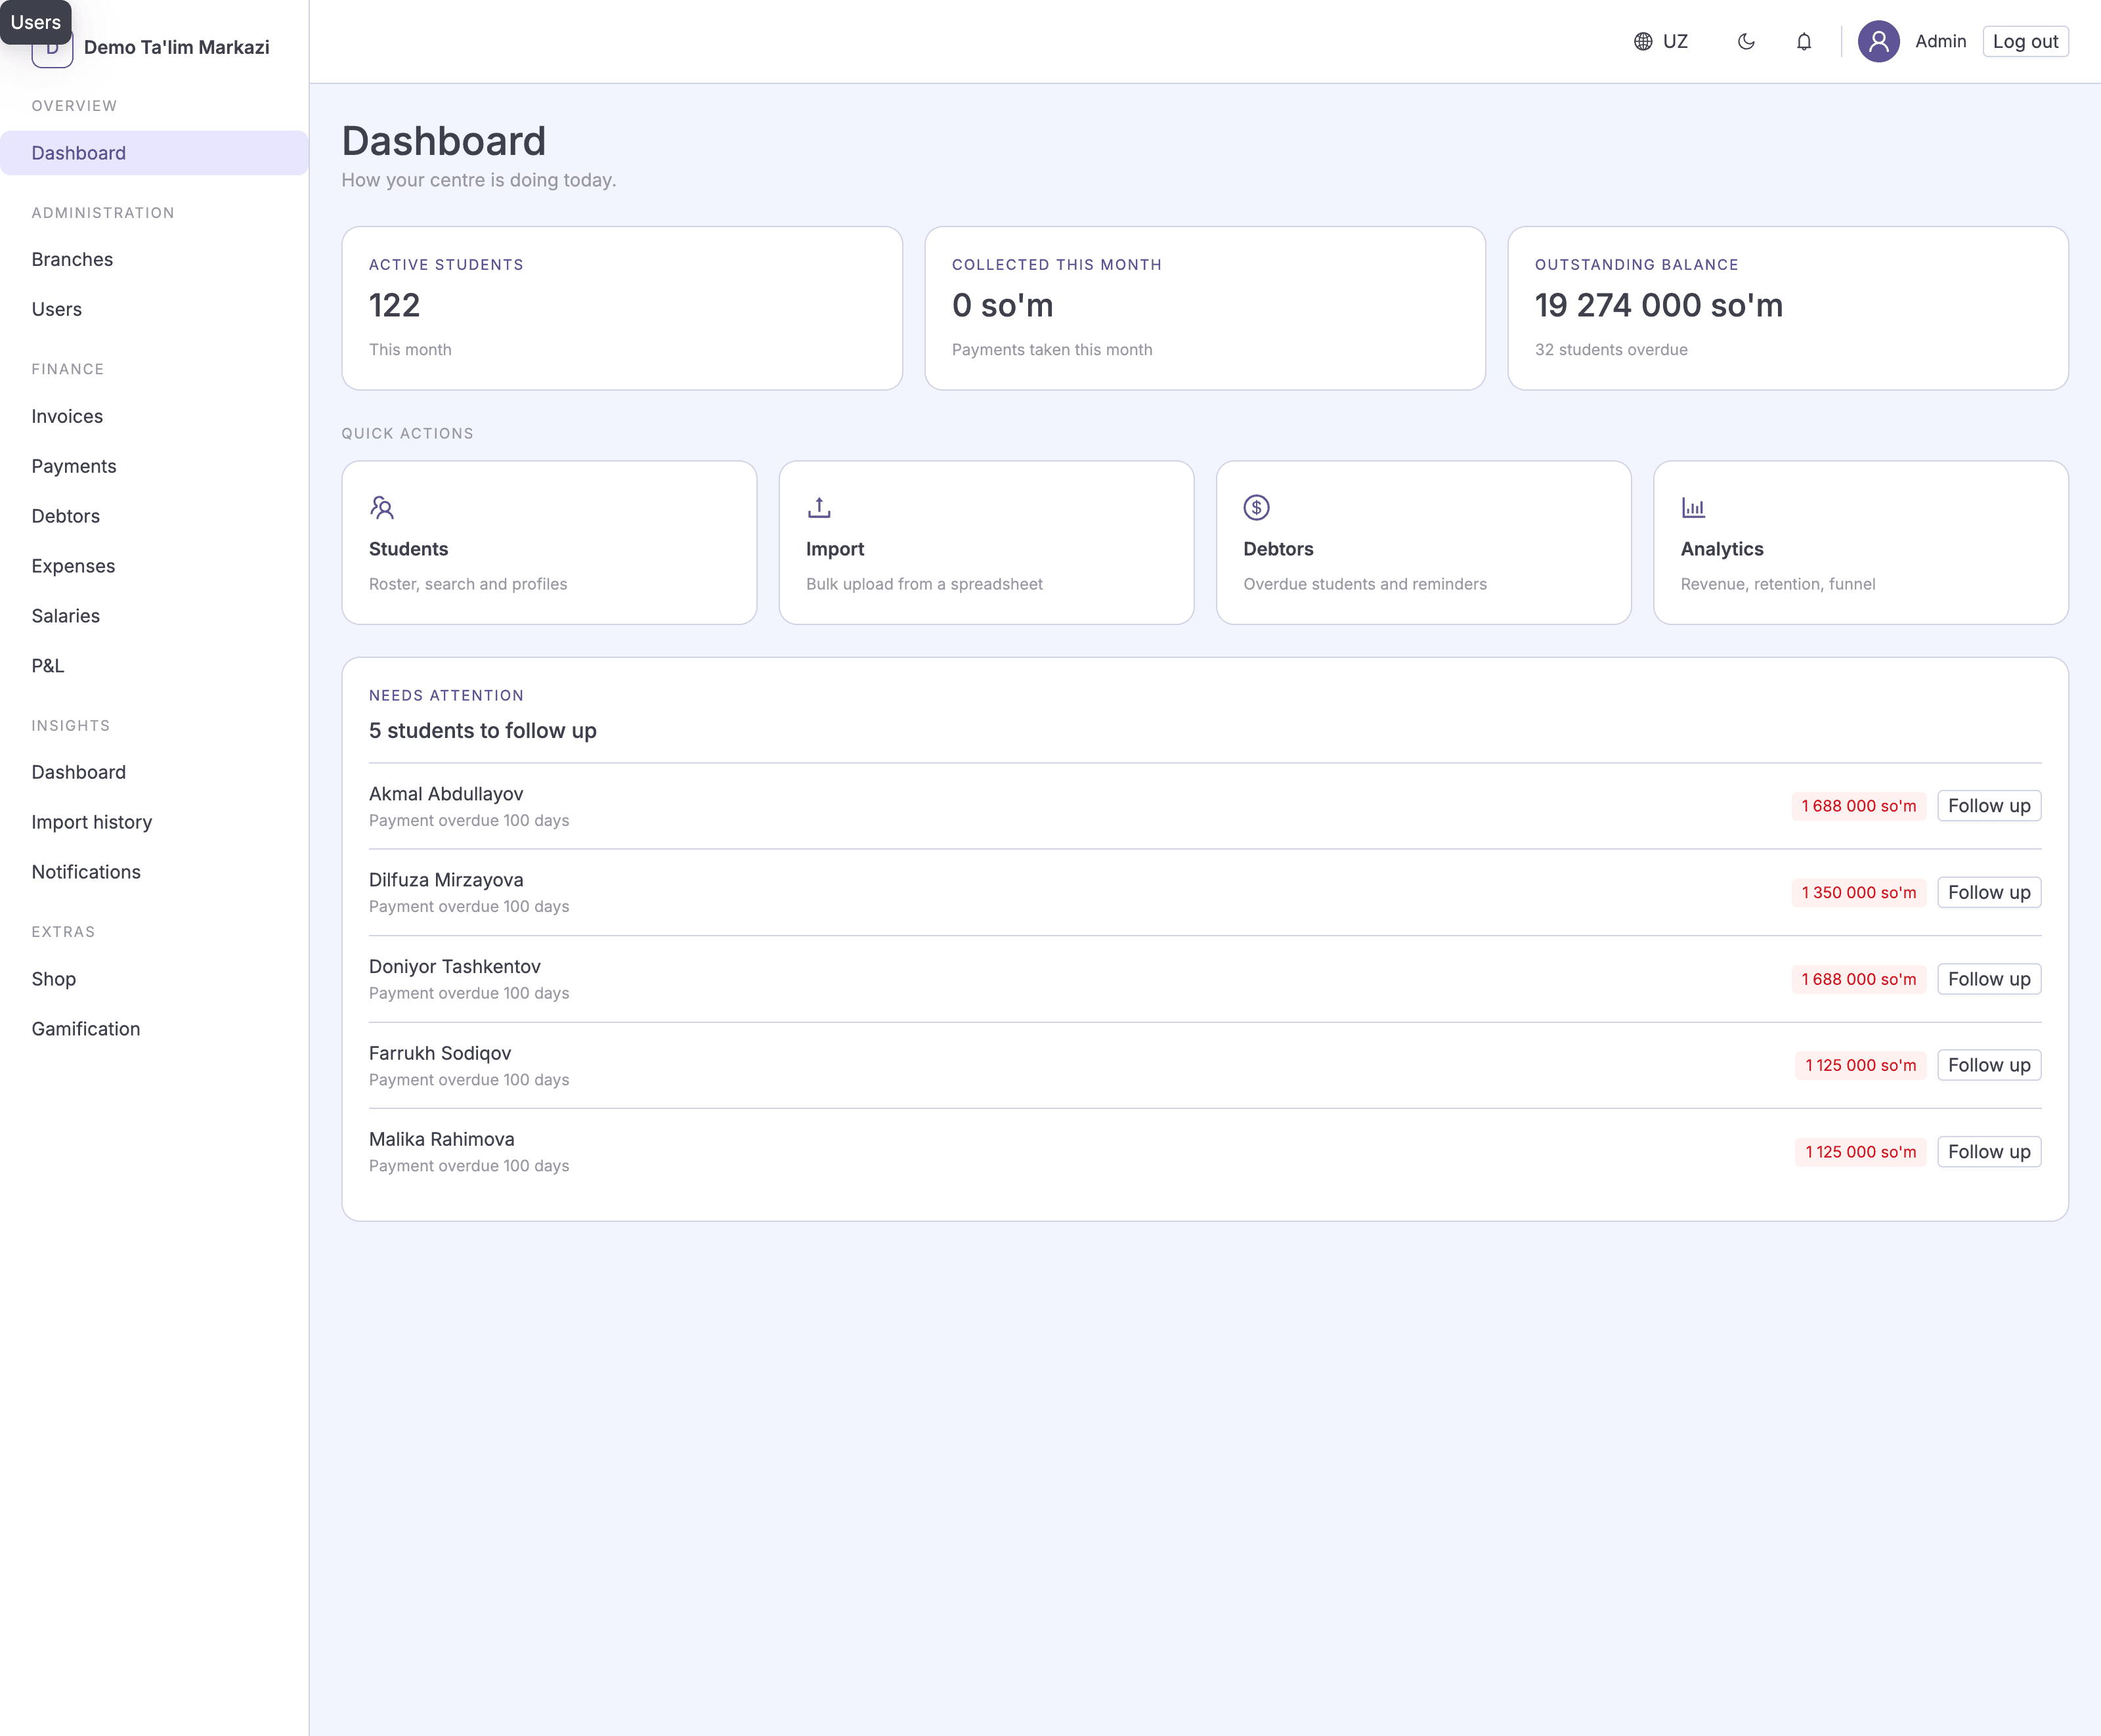Image resolution: width=2101 pixels, height=1736 pixels.
Task: Toggle dark mode moon icon
Action: [x=1746, y=41]
